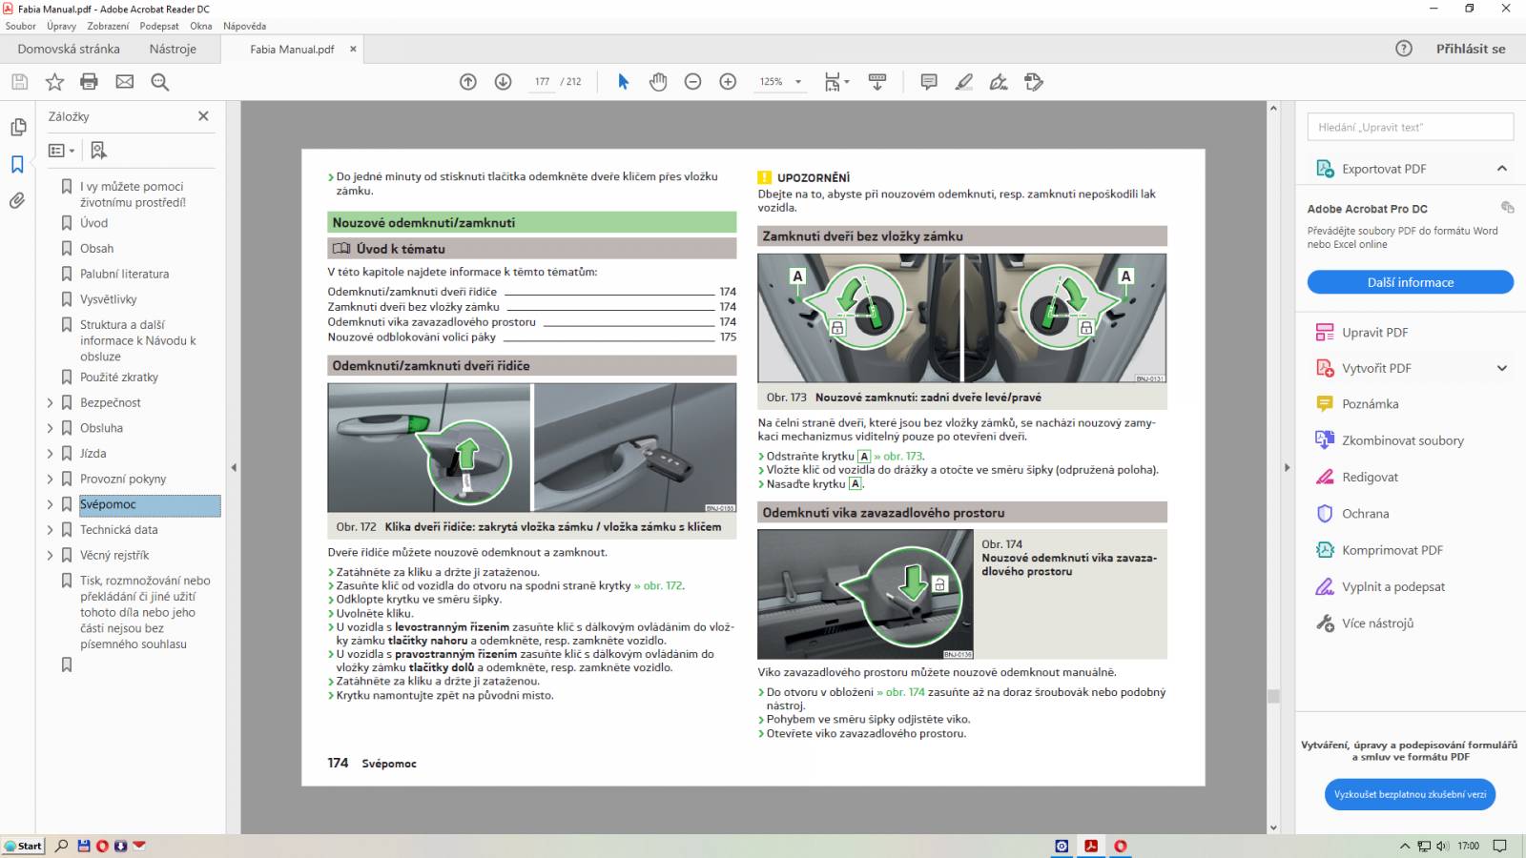Open the Úpravy menu
1526x858 pixels.
point(61,26)
